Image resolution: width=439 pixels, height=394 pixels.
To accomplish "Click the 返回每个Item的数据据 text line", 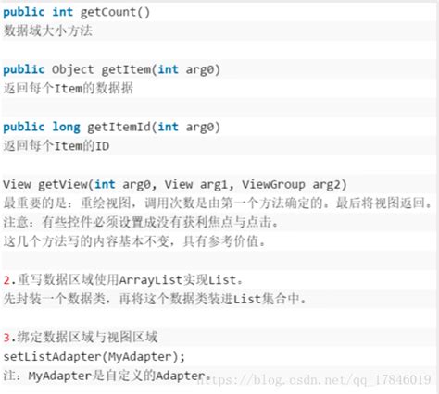I will tap(69, 89).
